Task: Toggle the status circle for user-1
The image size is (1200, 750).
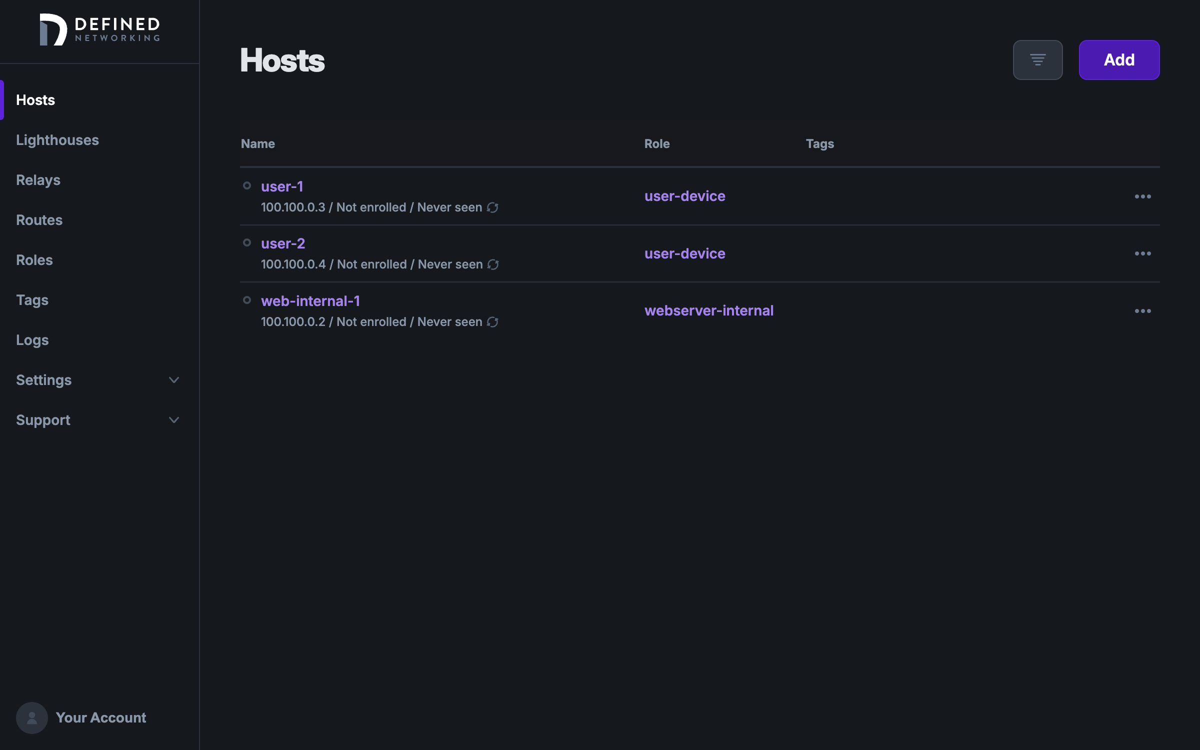Action: tap(246, 186)
